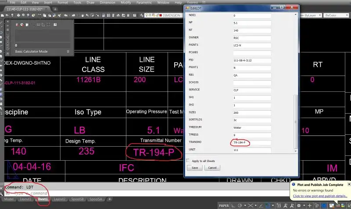Switch to the Layout2 tab
351x209 pixels.
point(60,199)
